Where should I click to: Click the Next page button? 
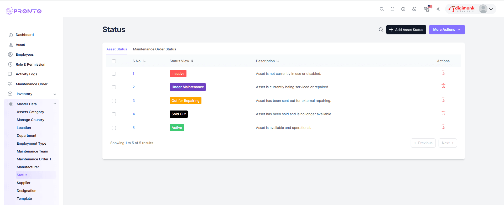coord(448,143)
